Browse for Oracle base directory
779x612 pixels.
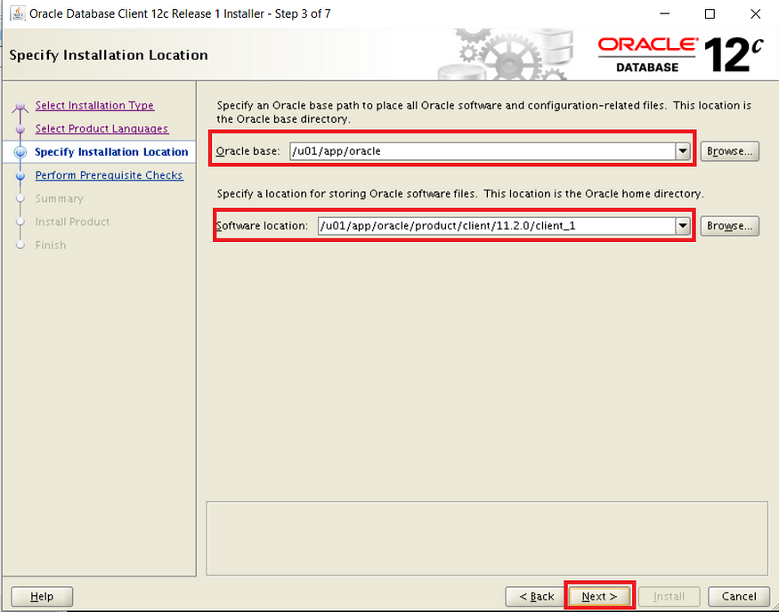729,151
